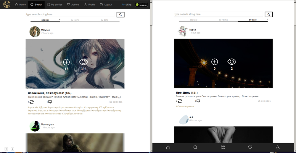The image size is (296, 153).
Task: Click the scroll-down arrow icon at bottom left
Action: point(12,149)
